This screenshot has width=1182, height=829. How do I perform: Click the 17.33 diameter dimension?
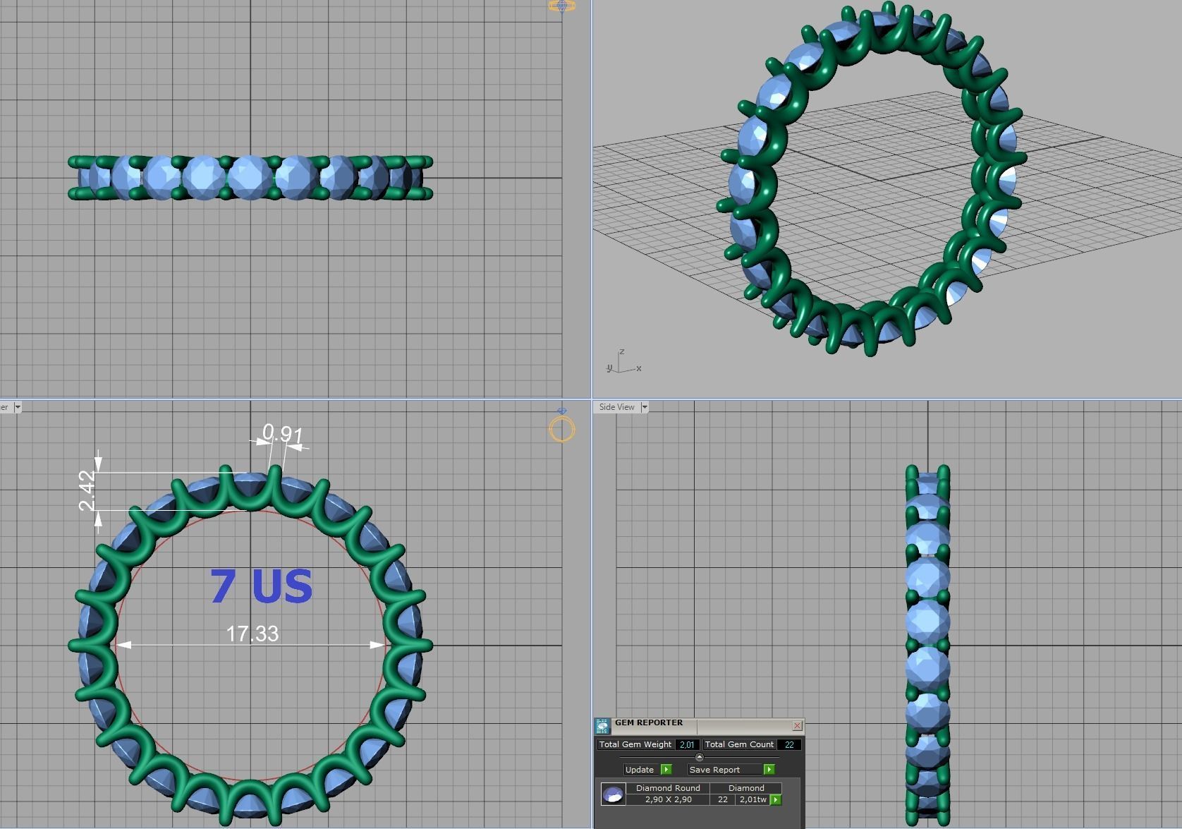pos(252,634)
